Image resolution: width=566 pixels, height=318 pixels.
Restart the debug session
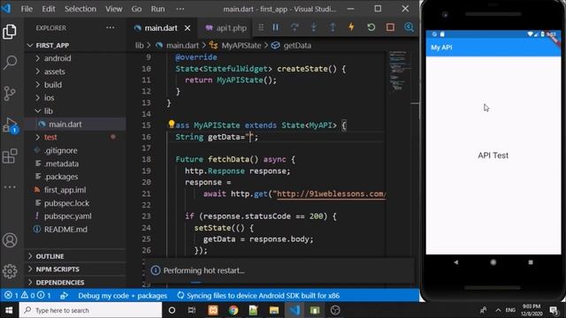(x=371, y=27)
